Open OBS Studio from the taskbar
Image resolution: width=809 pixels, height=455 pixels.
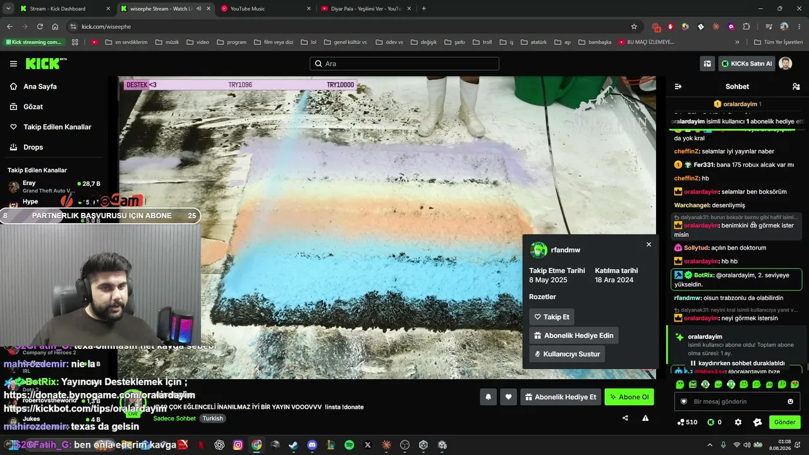click(x=405, y=445)
